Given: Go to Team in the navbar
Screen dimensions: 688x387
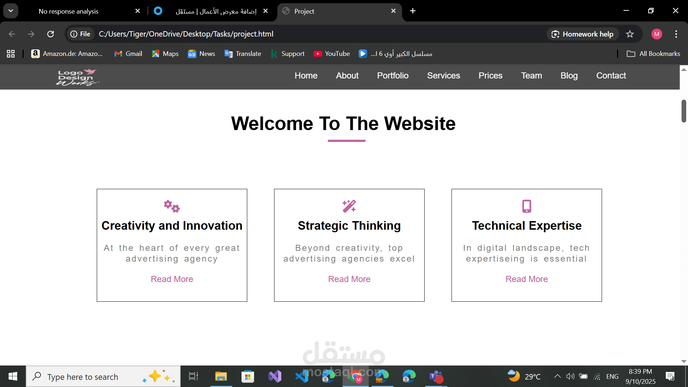Looking at the screenshot, I should click(x=531, y=76).
